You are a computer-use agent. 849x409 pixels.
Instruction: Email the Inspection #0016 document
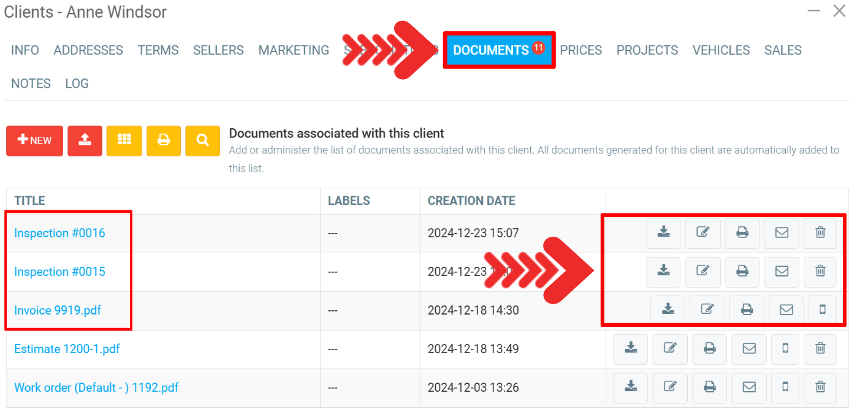tap(782, 233)
